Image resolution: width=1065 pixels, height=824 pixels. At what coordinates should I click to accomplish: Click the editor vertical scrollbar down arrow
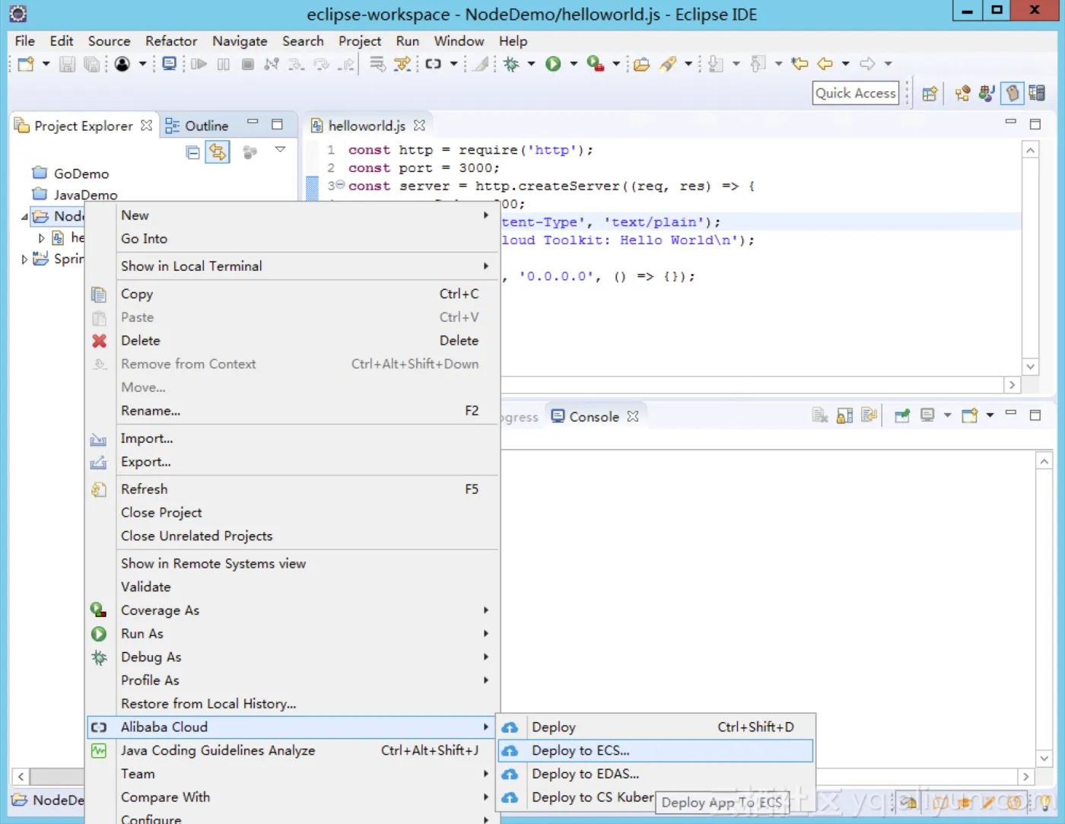pyautogui.click(x=1030, y=366)
